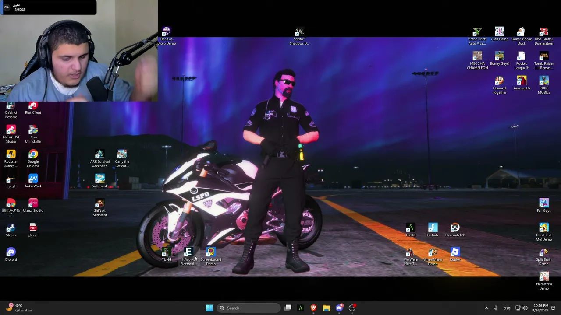
Task: Open File Explorer from the taskbar
Action: coord(326,308)
